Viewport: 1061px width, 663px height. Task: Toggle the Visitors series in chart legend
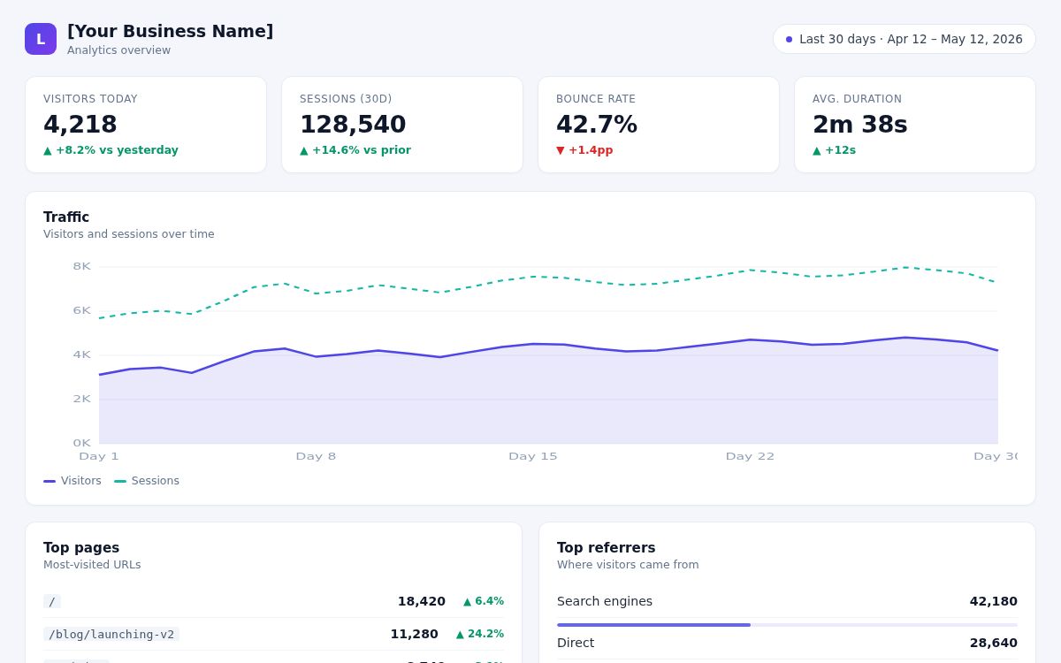(73, 481)
